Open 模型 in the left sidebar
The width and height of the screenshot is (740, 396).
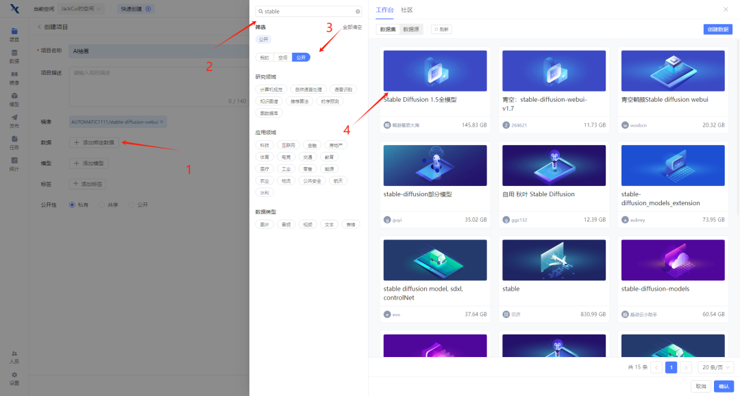(14, 100)
